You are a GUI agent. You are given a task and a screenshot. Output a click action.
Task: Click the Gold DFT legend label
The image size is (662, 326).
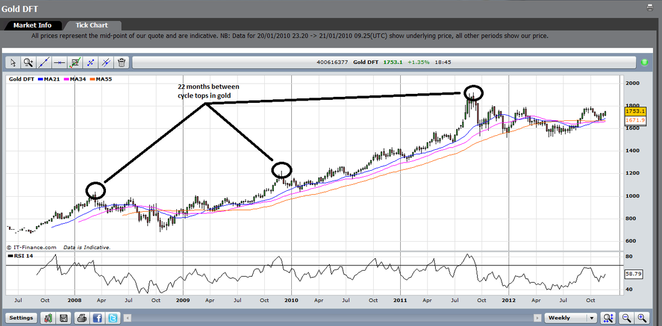click(x=22, y=79)
